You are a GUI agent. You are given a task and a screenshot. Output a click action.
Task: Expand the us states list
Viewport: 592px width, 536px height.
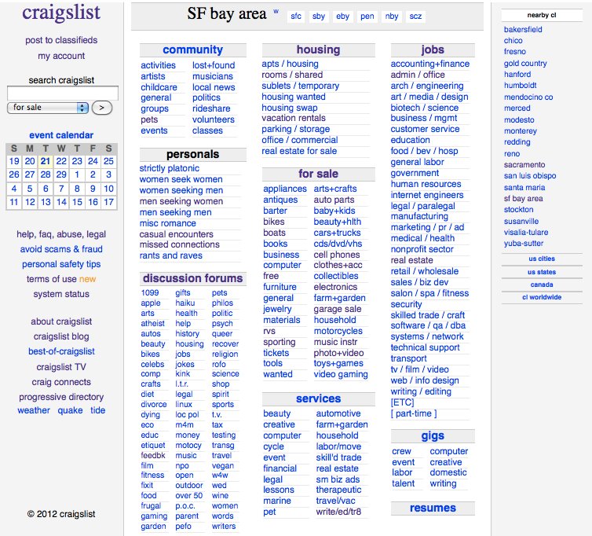coord(542,272)
